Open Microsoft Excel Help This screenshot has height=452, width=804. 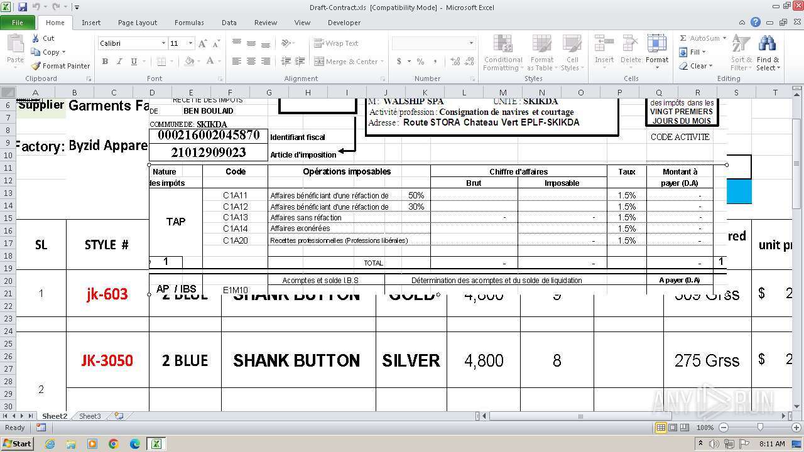point(756,23)
